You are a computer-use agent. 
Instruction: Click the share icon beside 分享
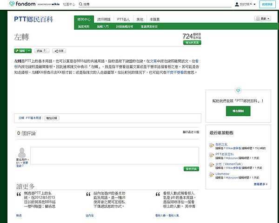point(56,51)
